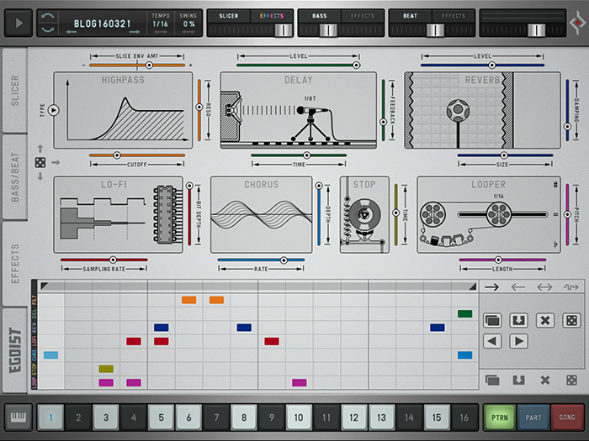The width and height of the screenshot is (589, 441).
Task: Select pattern button 1
Action: point(50,417)
